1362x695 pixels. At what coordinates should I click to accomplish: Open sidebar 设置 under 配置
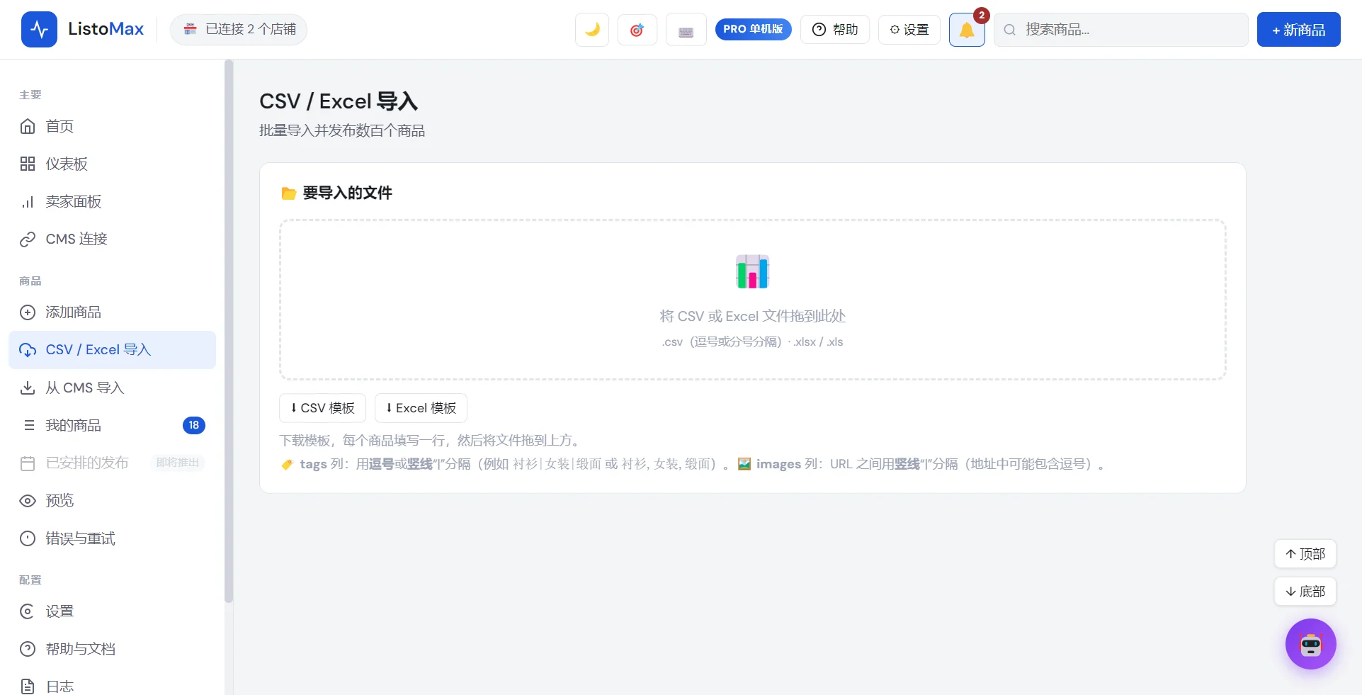[112, 611]
